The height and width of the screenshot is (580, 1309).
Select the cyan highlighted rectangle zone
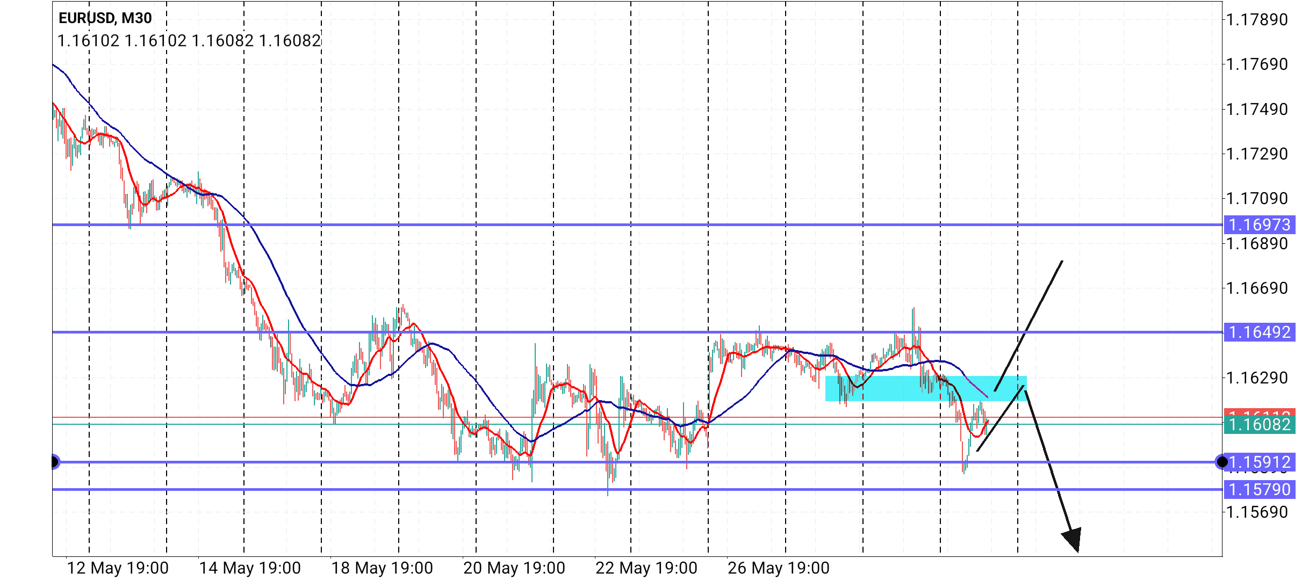point(926,388)
